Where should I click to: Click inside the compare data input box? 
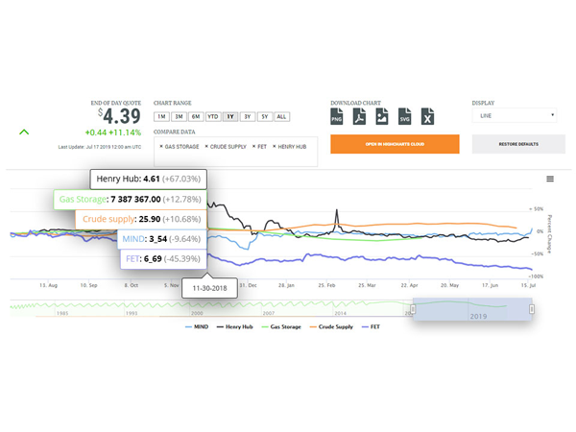tap(235, 152)
